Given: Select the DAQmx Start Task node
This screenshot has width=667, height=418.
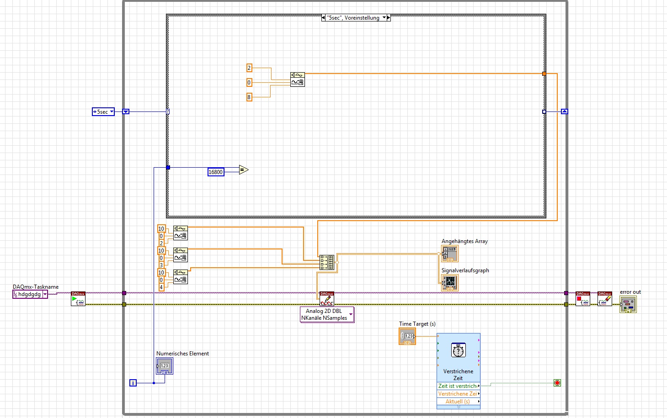Looking at the screenshot, I should pyautogui.click(x=78, y=299).
